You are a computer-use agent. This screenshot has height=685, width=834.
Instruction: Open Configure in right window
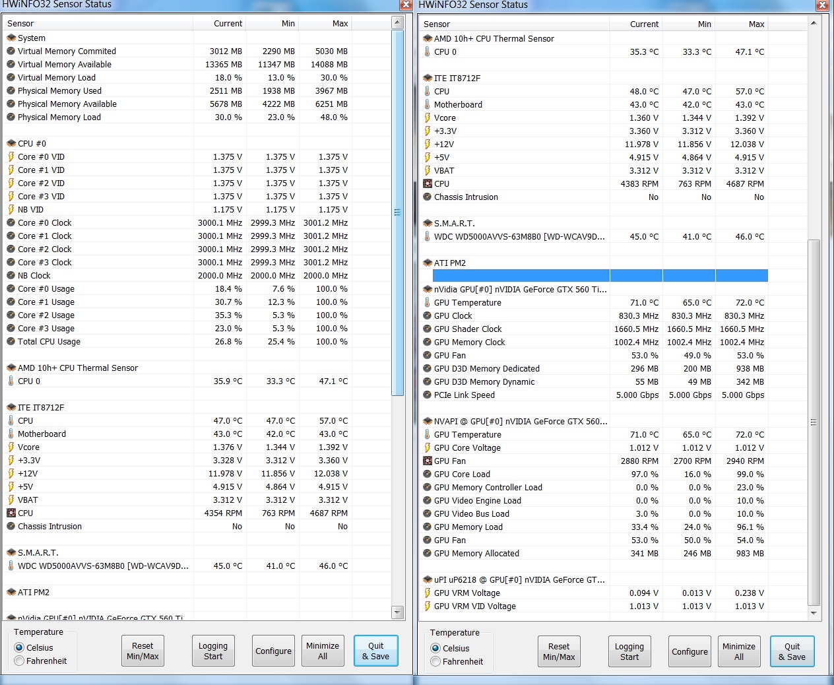pos(690,652)
